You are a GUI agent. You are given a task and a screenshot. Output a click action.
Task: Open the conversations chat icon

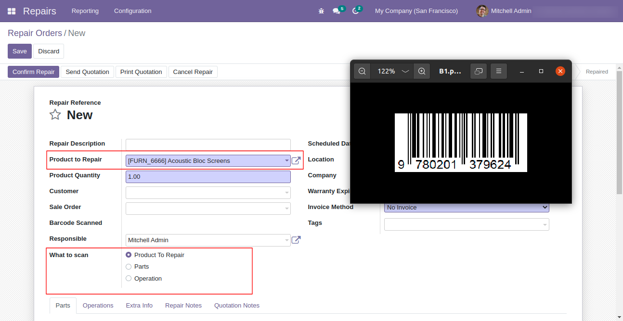pos(337,11)
